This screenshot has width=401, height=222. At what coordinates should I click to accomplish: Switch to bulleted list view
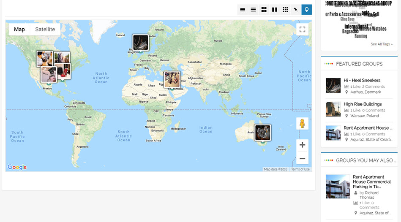243,10
